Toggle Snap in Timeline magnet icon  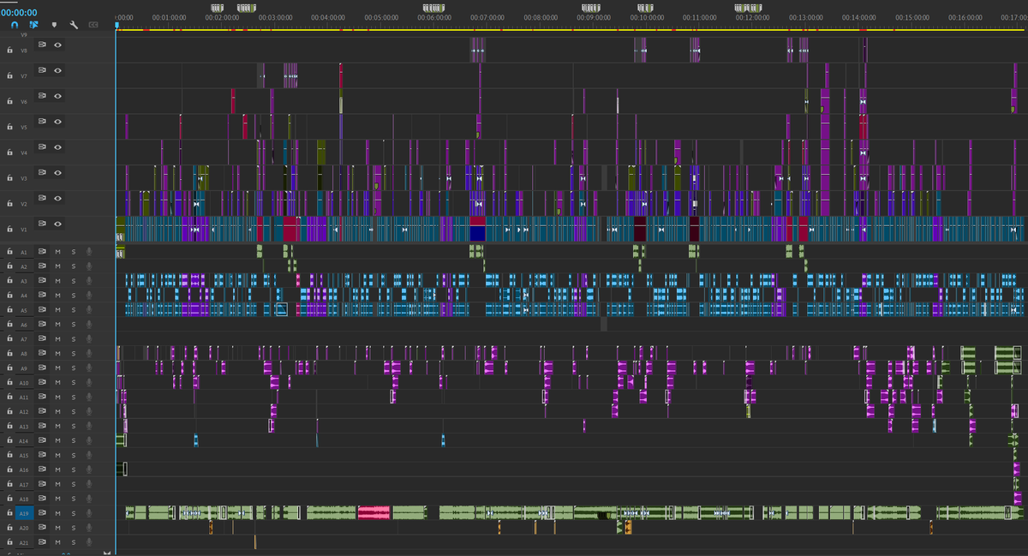[14, 25]
